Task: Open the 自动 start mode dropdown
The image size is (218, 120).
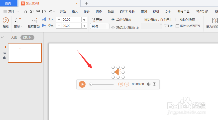Action: coord(100,26)
